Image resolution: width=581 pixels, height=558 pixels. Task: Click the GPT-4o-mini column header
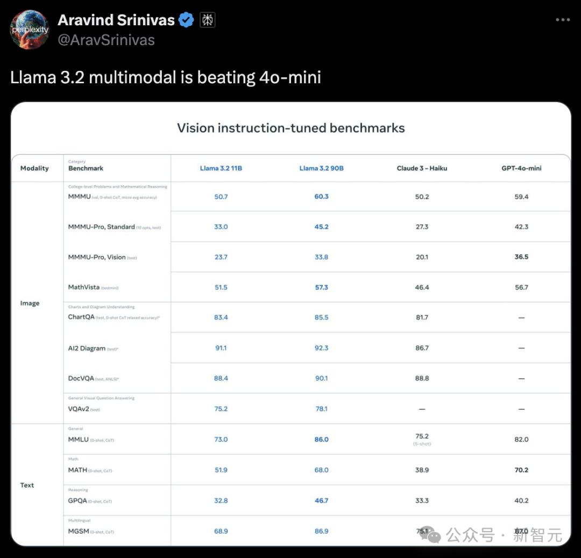(521, 168)
